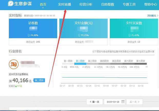
Task: Click the date field showing 2015-03-18
Action: (x=113, y=102)
